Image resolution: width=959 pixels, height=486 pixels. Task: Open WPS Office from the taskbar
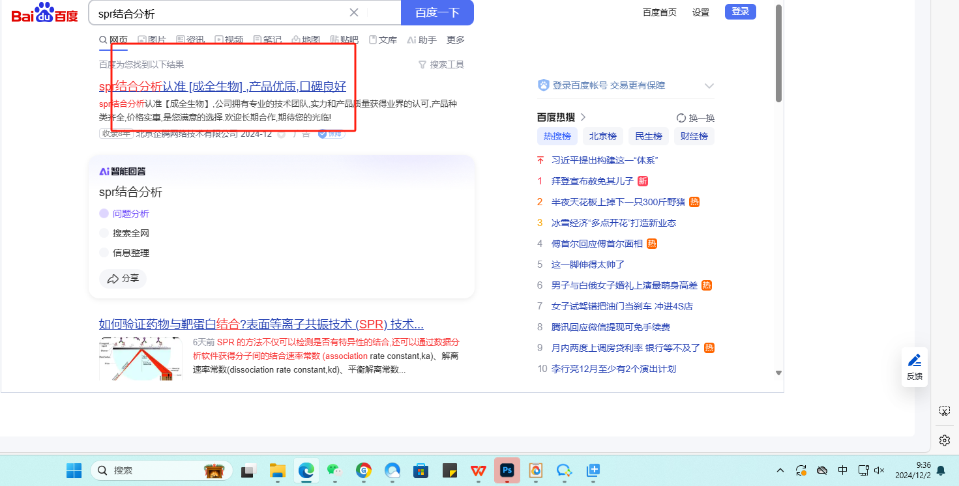[x=479, y=470]
